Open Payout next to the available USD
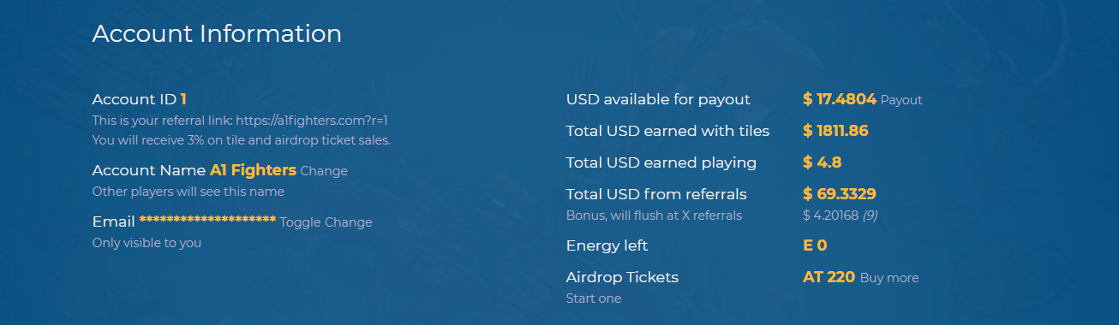 [x=901, y=100]
